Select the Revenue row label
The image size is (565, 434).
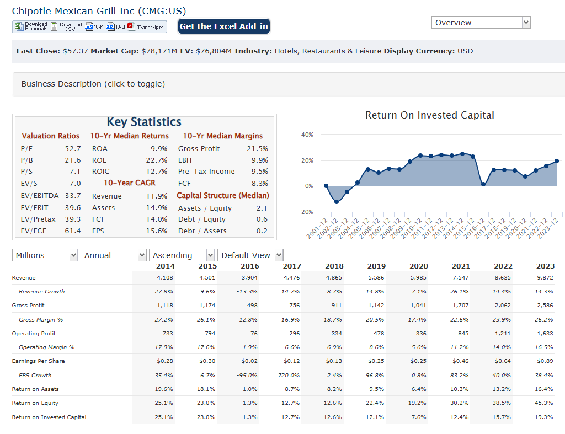(24, 278)
